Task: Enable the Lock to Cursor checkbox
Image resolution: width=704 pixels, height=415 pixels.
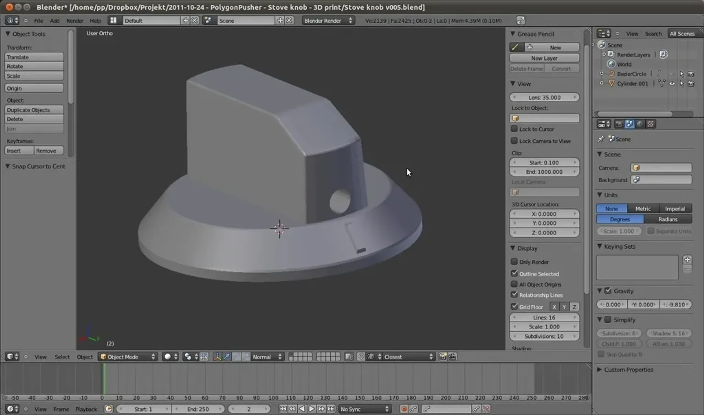Action: click(514, 129)
